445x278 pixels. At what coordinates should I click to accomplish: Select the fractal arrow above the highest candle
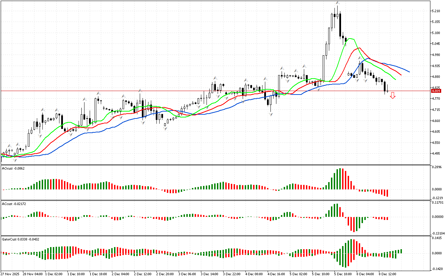click(337, 3)
